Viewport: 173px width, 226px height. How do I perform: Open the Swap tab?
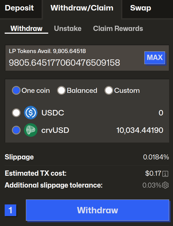coord(140,8)
